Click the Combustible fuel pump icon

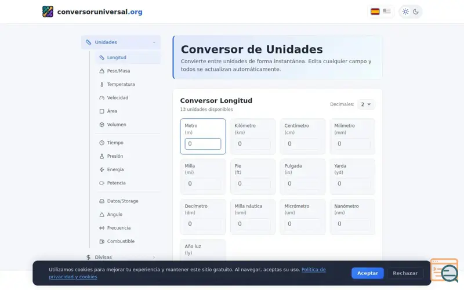click(102, 241)
